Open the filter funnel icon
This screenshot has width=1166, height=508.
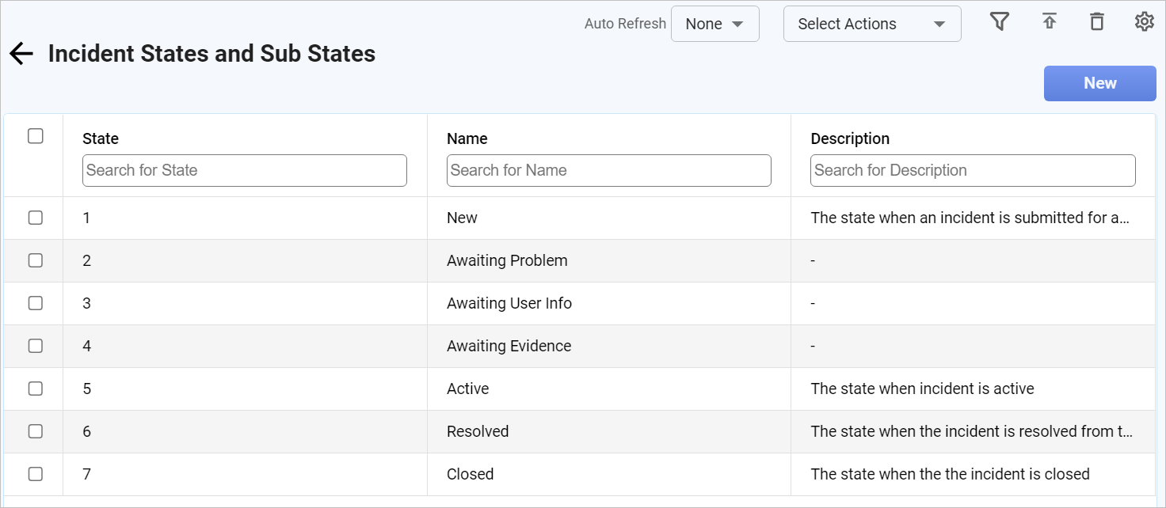(1000, 22)
